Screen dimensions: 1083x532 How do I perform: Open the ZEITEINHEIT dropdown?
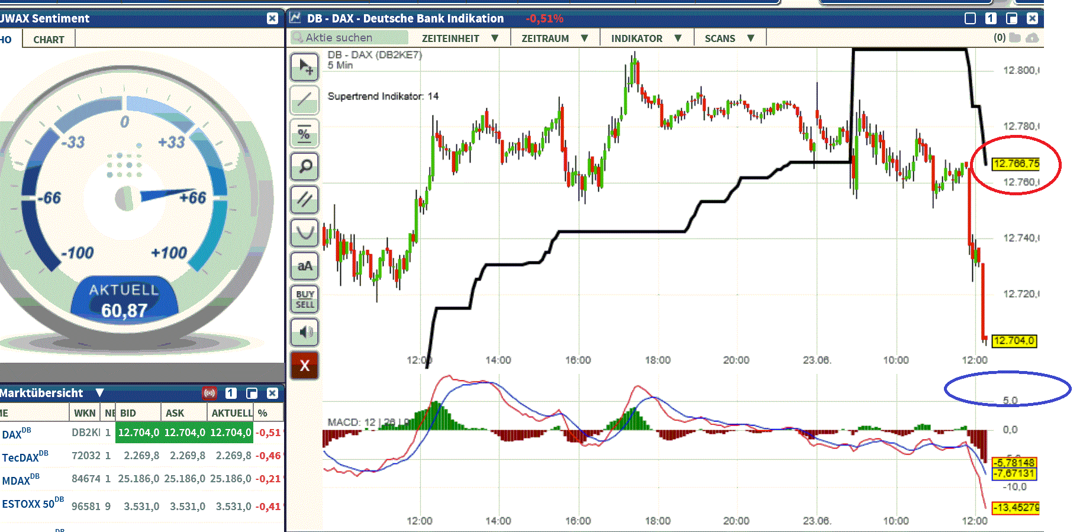coord(460,38)
